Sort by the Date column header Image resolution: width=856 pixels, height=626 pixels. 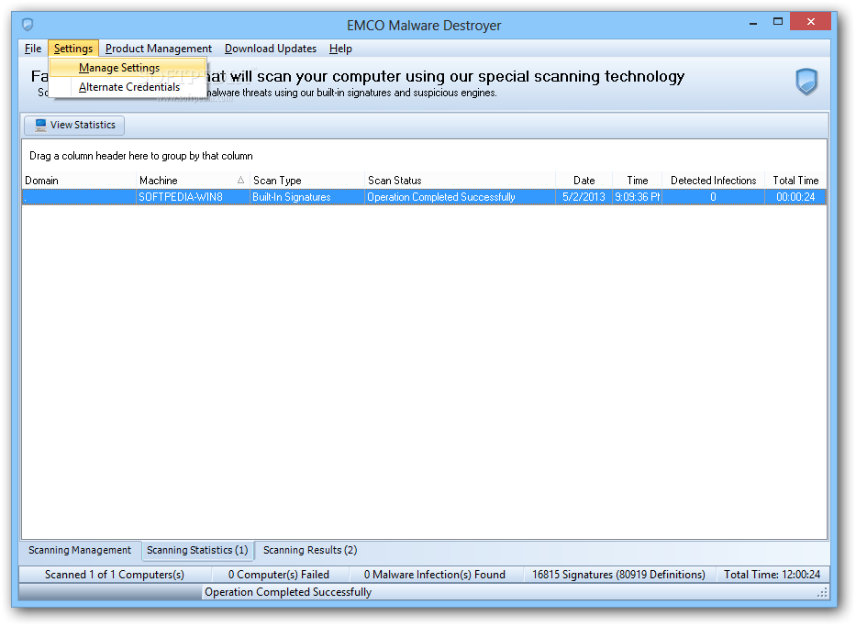584,181
